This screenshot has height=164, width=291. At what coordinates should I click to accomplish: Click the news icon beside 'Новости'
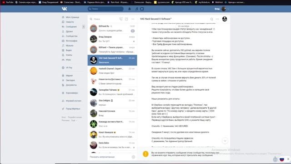pos(63,22)
